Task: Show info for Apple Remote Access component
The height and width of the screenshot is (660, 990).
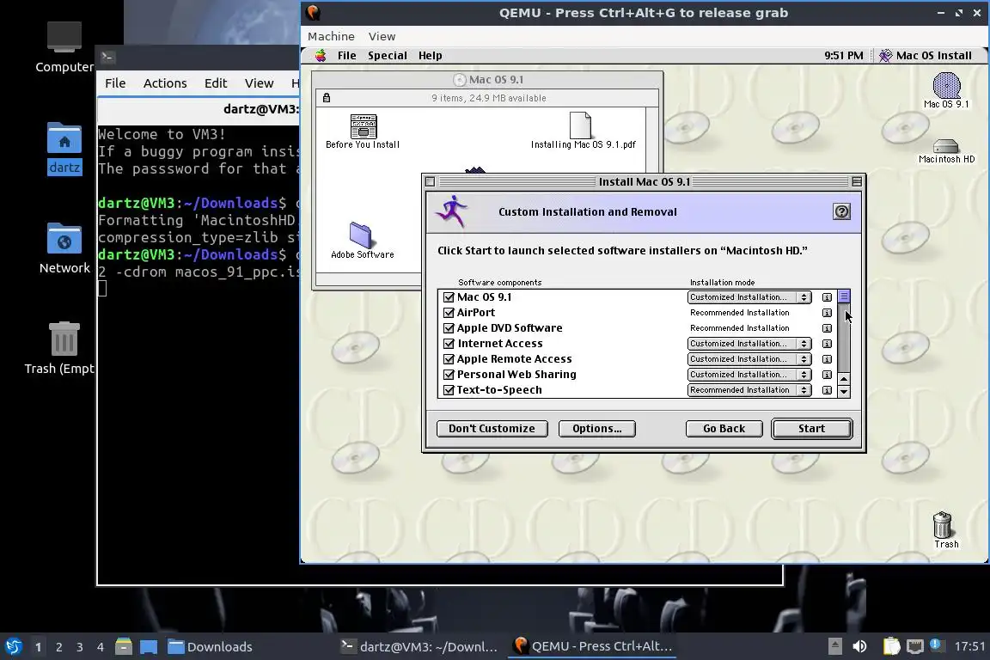Action: point(827,358)
